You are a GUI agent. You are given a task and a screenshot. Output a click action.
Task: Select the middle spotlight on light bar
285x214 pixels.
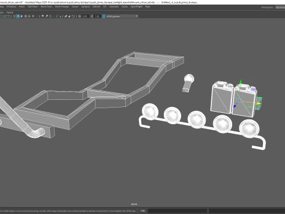(x=197, y=119)
